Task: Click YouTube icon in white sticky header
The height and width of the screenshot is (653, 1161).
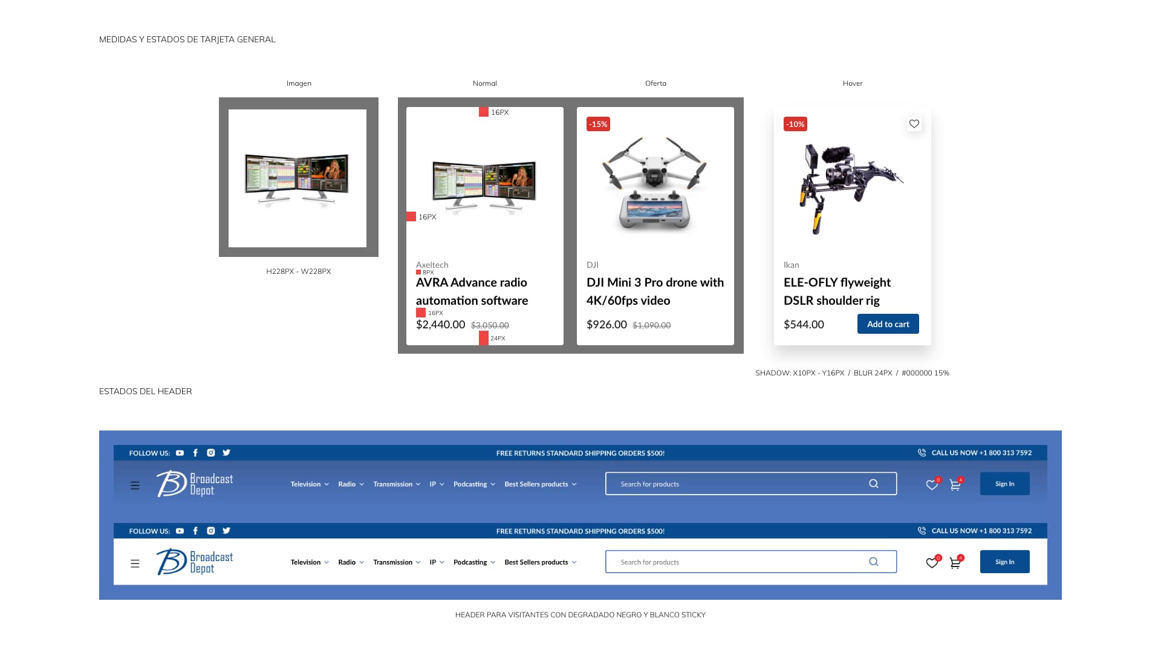Action: tap(180, 531)
